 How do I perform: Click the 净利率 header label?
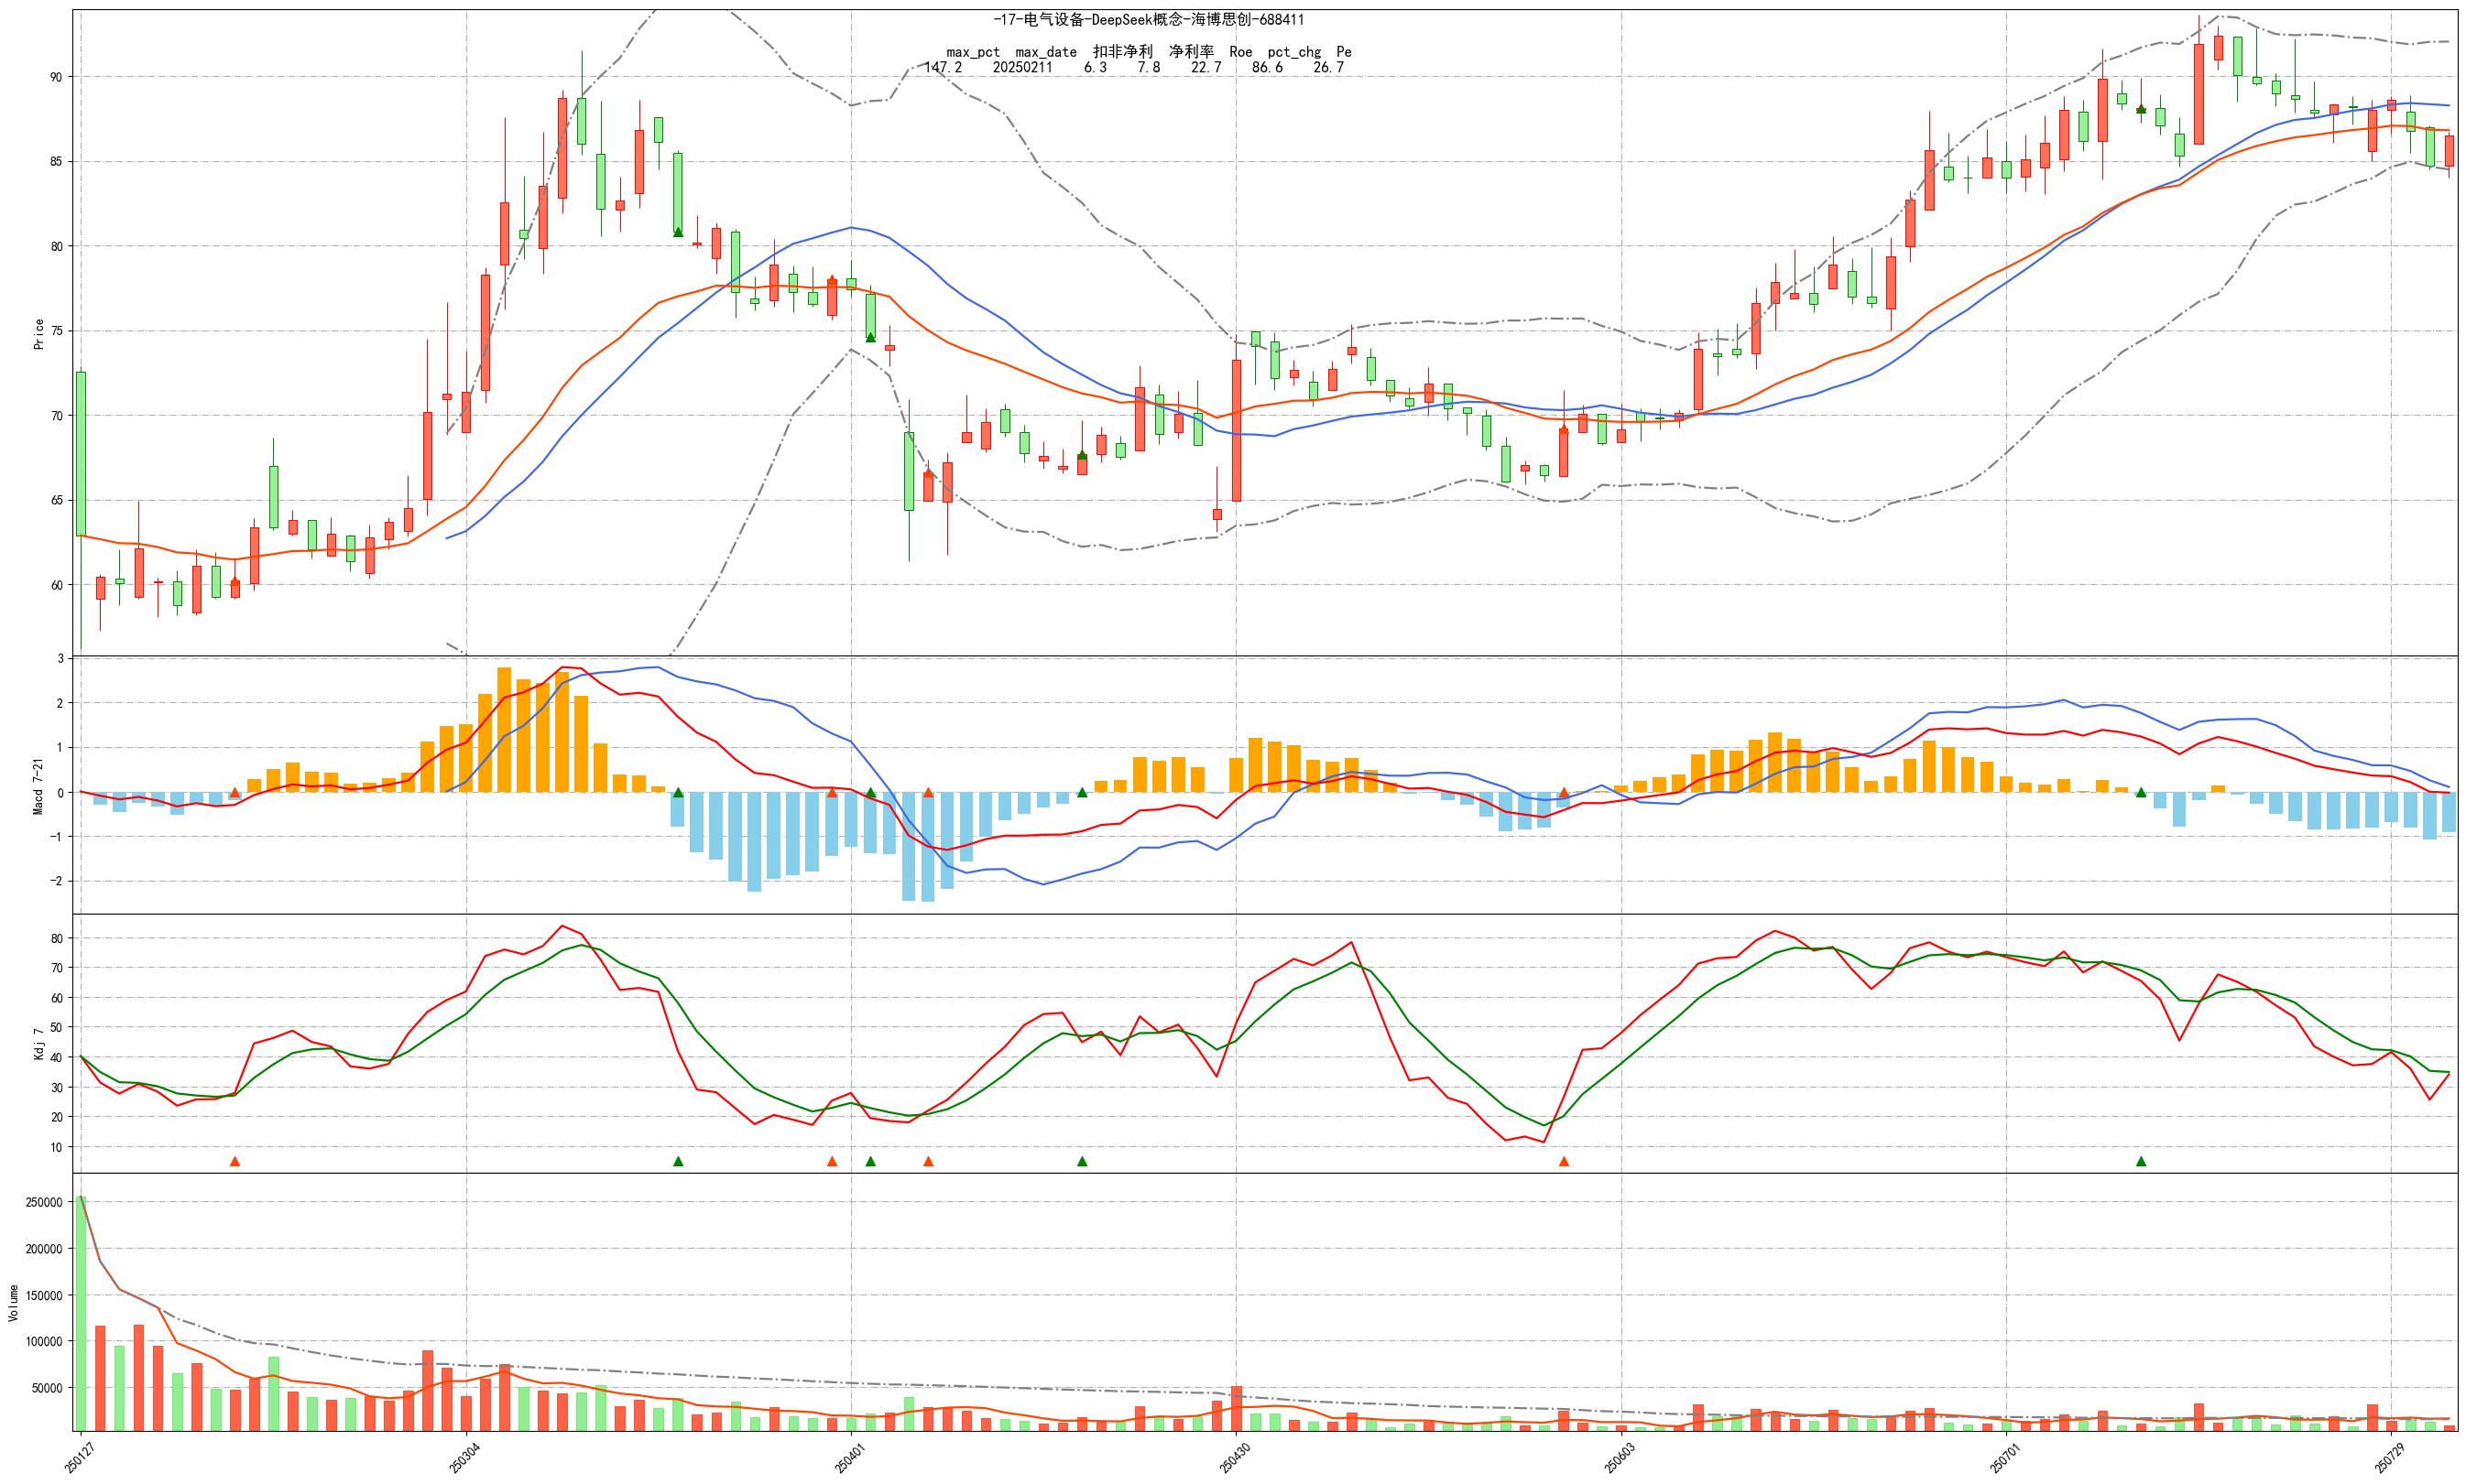(x=1192, y=52)
